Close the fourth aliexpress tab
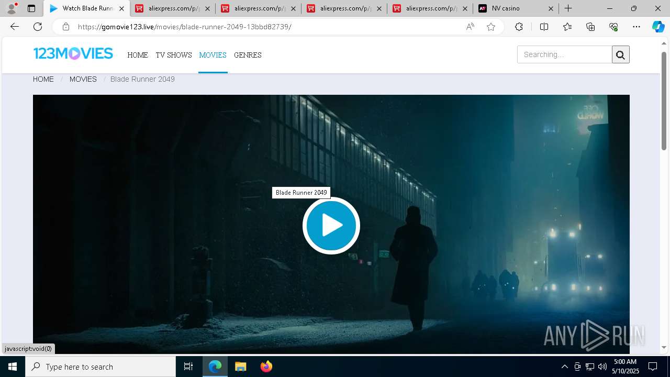This screenshot has height=377, width=670. tap(465, 8)
